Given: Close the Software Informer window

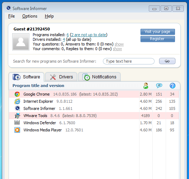Looking at the screenshot, I should click(x=178, y=9).
